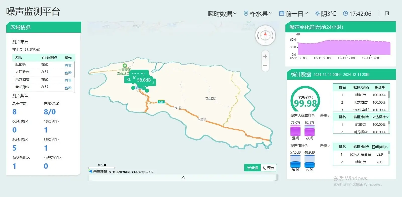Click the 乾佑街 row in 测点布局
This screenshot has width=402, height=197.
(x=43, y=64)
